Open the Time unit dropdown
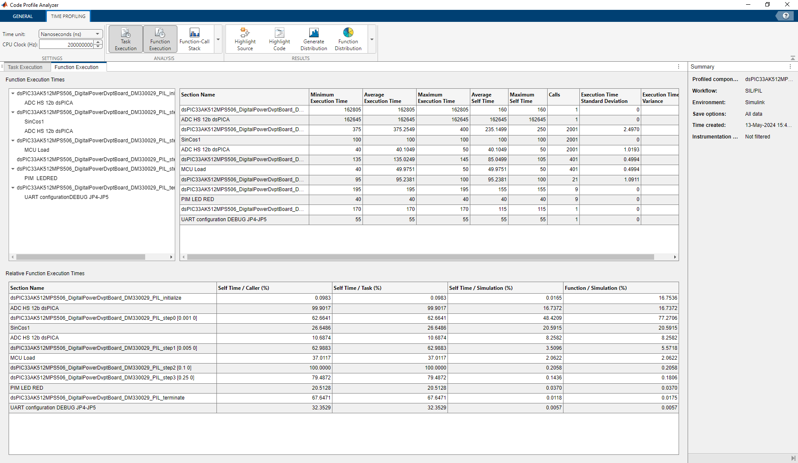 tap(98, 34)
